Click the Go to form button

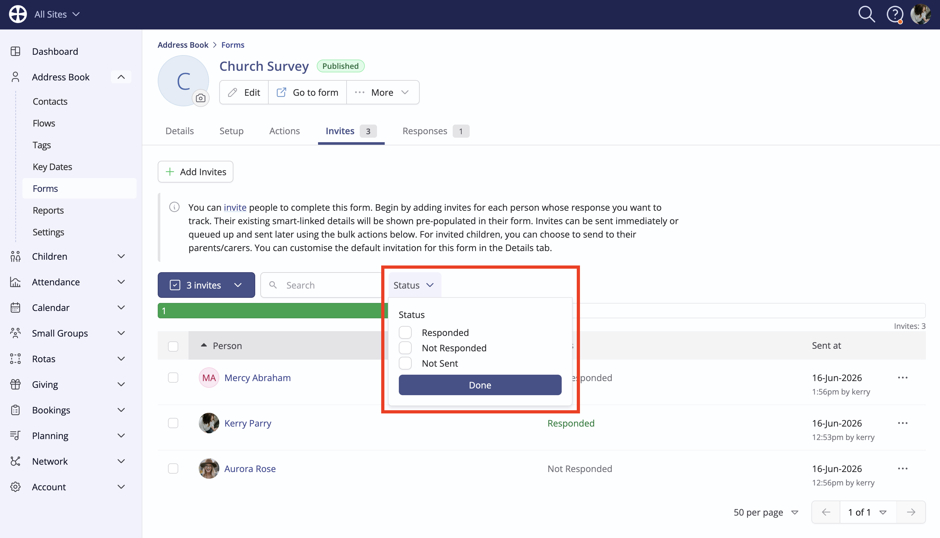pos(307,92)
